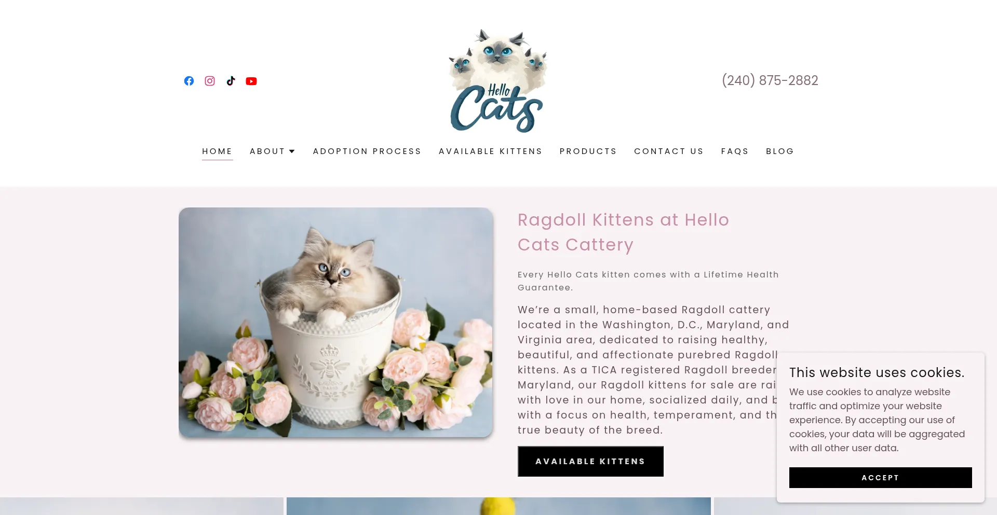Viewport: 997px width, 515px height.
Task: Click the Hello Cats logo
Action: [x=498, y=80]
